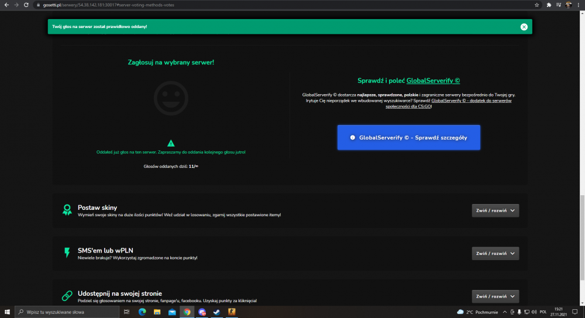Open the Chrome profile avatar
585x318 pixels.
pos(568,5)
